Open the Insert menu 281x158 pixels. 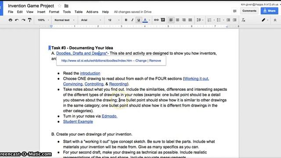click(x=41, y=12)
